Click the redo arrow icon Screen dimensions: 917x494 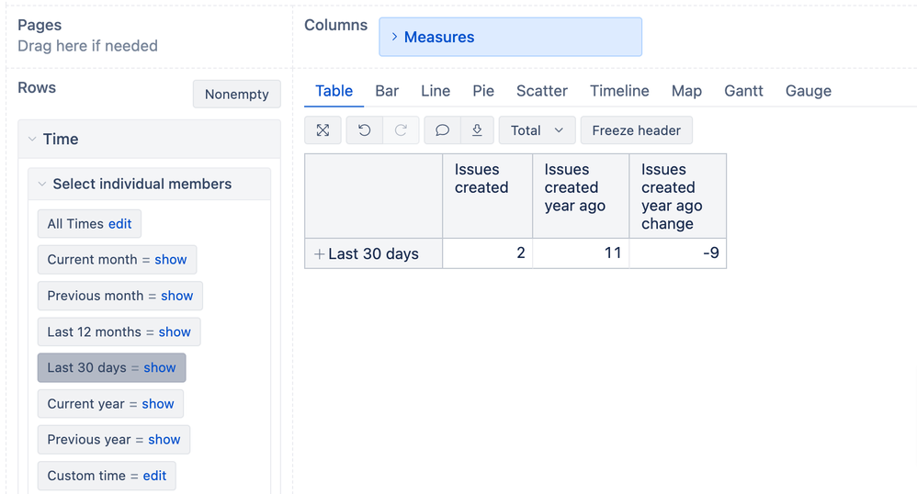[401, 130]
